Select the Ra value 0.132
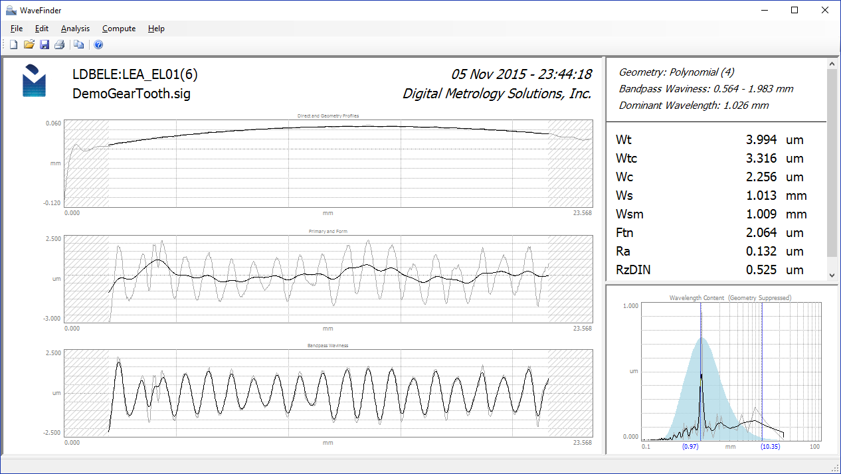Screen dimensions: 841x474 pyautogui.click(x=761, y=252)
